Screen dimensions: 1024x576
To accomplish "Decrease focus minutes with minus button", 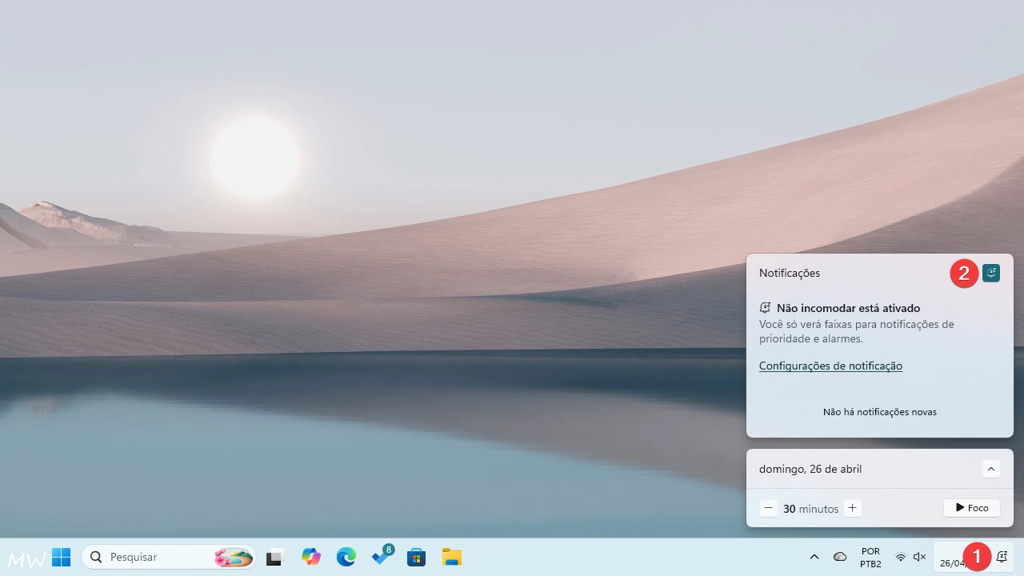I will (769, 508).
